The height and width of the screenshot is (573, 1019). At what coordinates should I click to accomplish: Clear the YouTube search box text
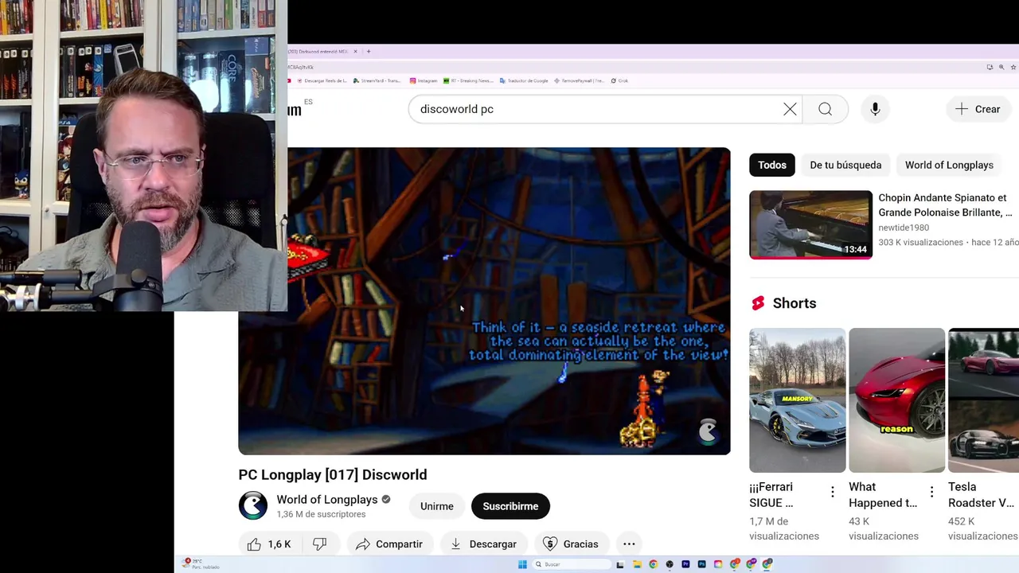(790, 109)
